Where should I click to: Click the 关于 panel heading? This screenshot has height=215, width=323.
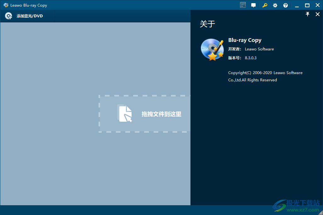pyautogui.click(x=207, y=24)
